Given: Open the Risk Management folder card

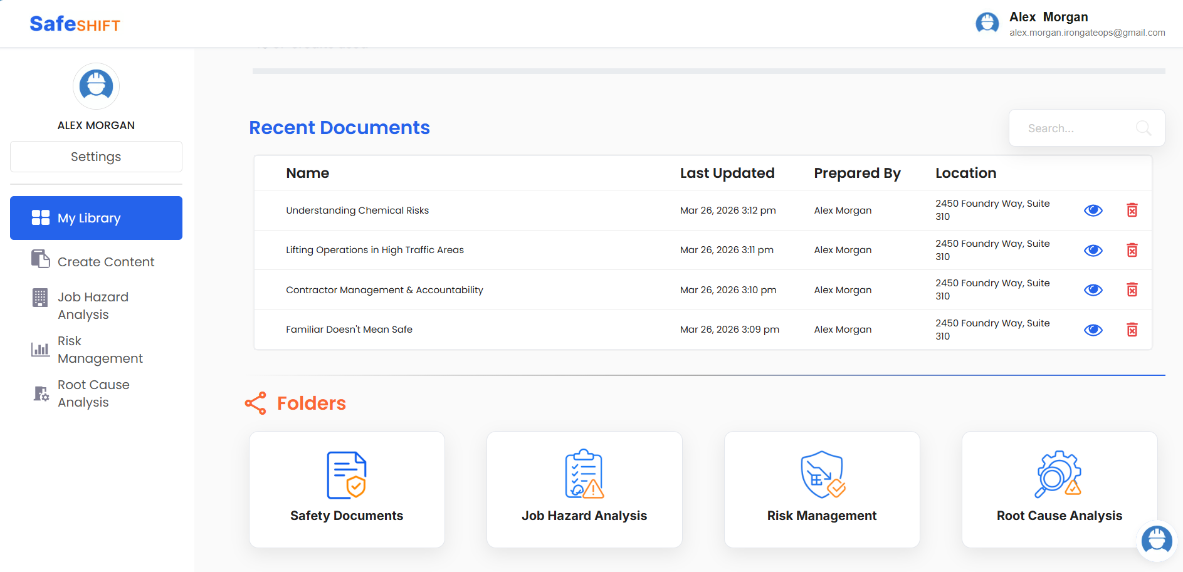Looking at the screenshot, I should pos(822,489).
